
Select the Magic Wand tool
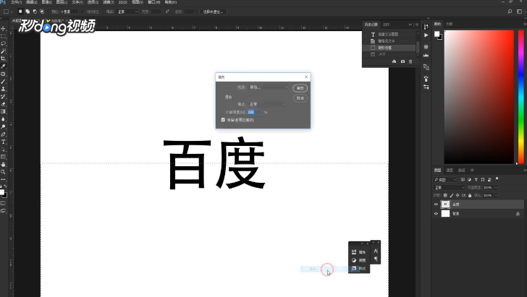point(4,51)
